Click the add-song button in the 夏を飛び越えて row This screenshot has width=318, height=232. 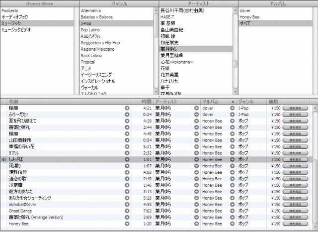[x=295, y=121]
